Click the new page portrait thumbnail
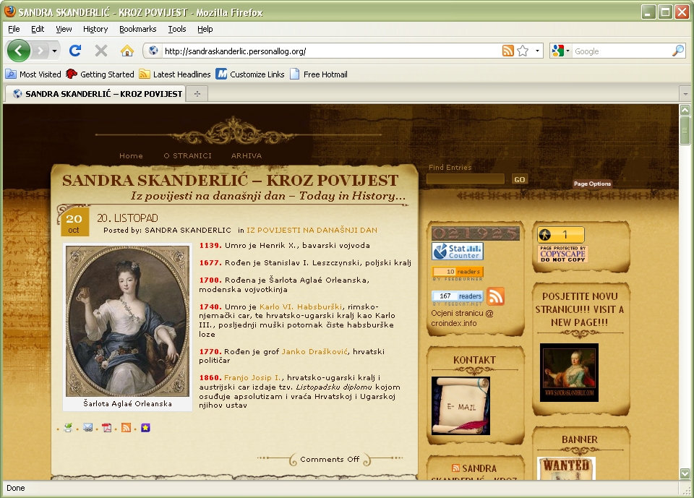This screenshot has height=498, width=694. (x=569, y=373)
